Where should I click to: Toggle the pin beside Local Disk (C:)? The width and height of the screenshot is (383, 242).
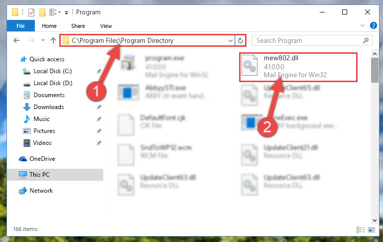point(99,71)
